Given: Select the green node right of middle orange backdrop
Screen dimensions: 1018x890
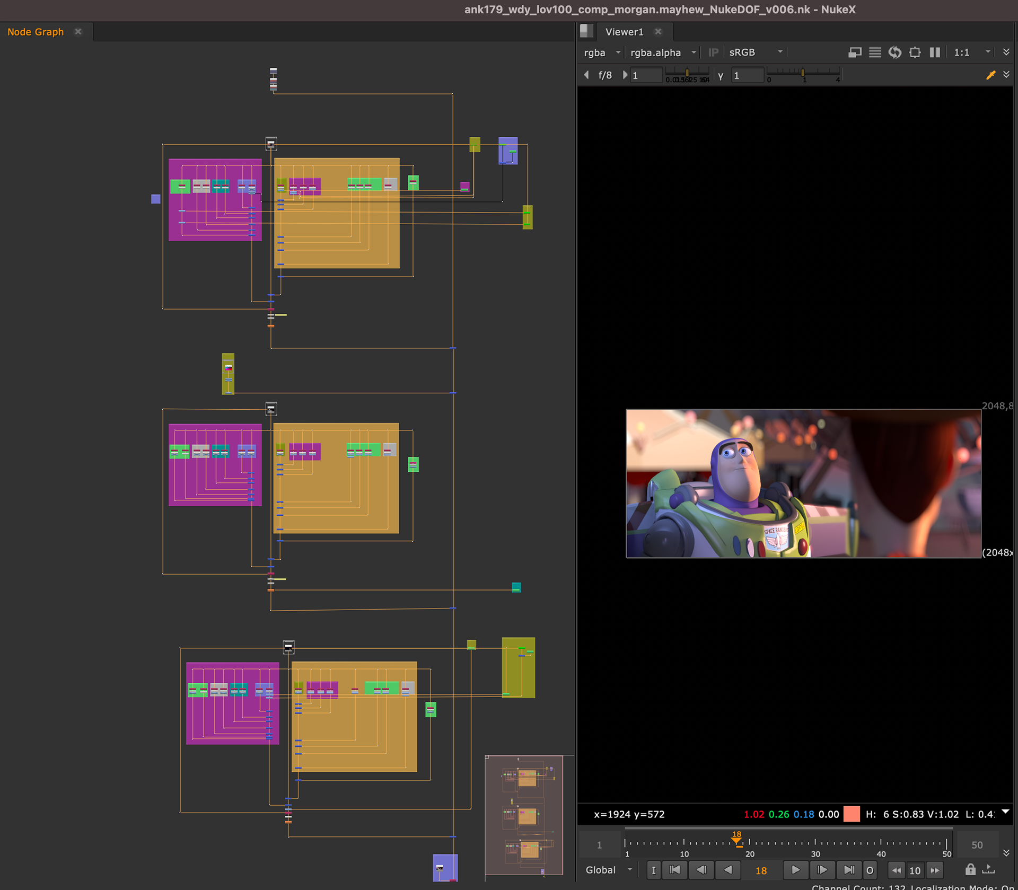Looking at the screenshot, I should [x=413, y=464].
